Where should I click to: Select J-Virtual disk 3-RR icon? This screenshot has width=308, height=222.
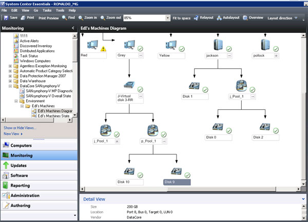129,85
